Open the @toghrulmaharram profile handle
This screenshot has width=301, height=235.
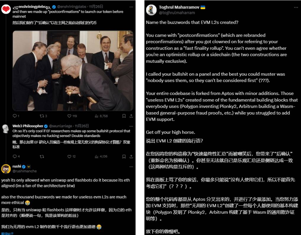pyautogui.click(x=177, y=13)
